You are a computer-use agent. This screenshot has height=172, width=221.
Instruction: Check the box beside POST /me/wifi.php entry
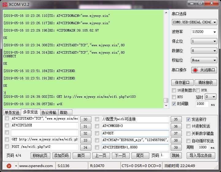[7, 146]
